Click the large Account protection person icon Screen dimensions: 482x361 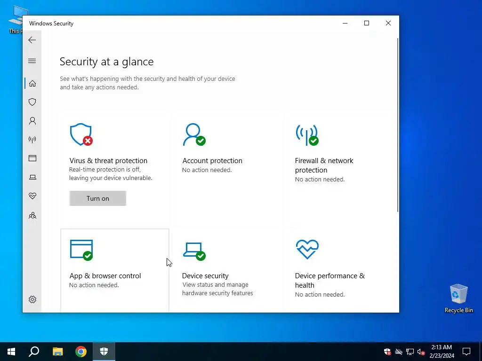194,134
